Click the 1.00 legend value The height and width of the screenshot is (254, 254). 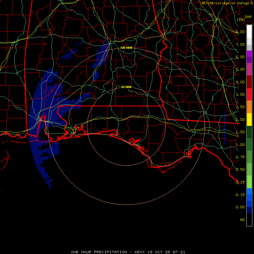coord(240,145)
